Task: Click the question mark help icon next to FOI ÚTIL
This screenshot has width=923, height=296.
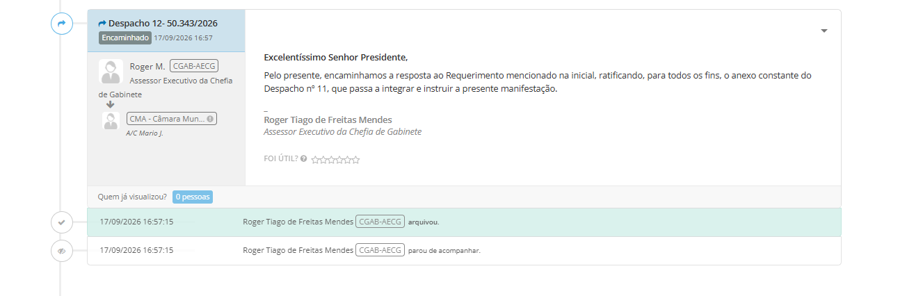Action: (303, 158)
